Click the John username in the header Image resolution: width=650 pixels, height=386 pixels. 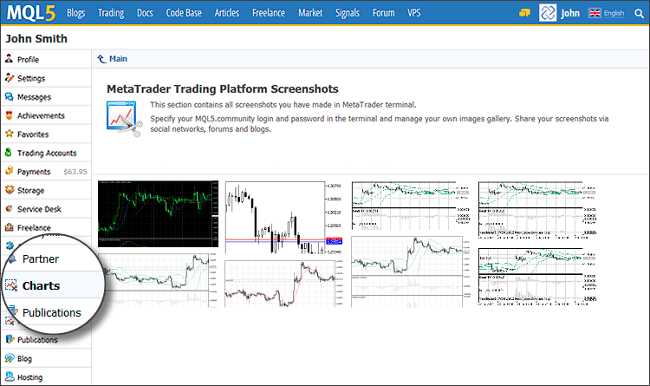pos(570,13)
